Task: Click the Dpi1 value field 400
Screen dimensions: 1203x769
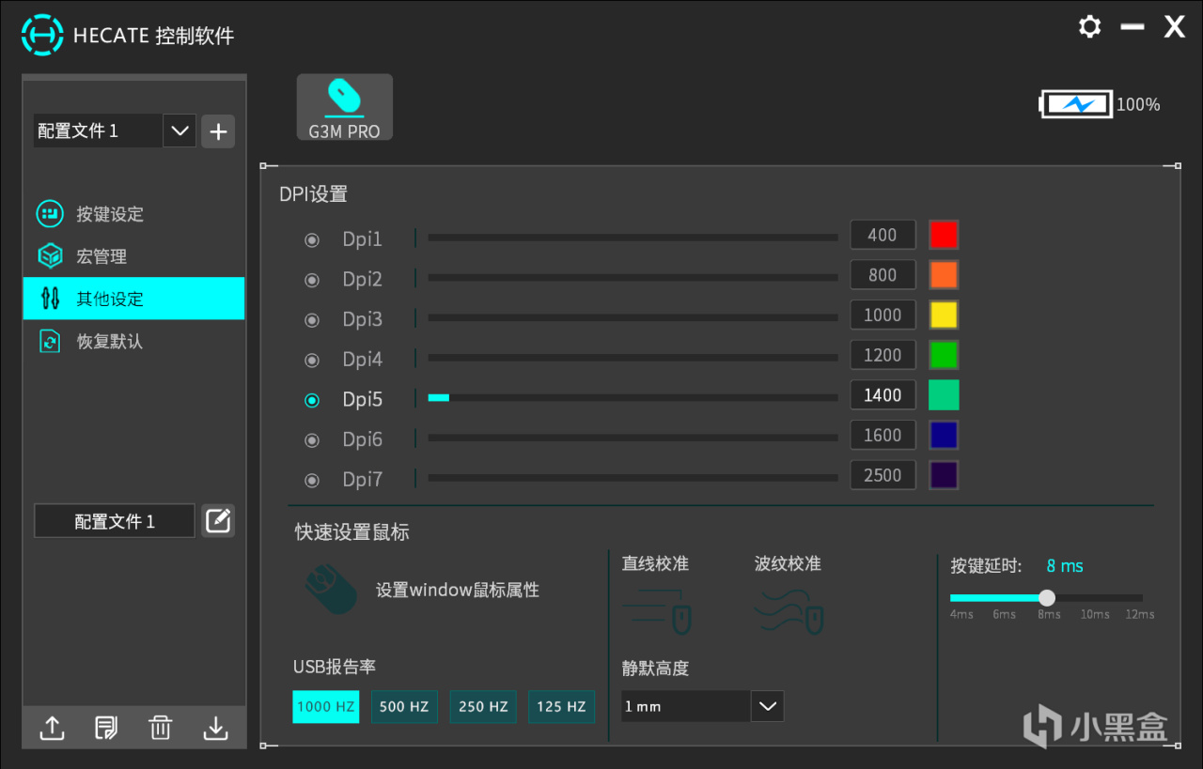Action: pos(883,235)
